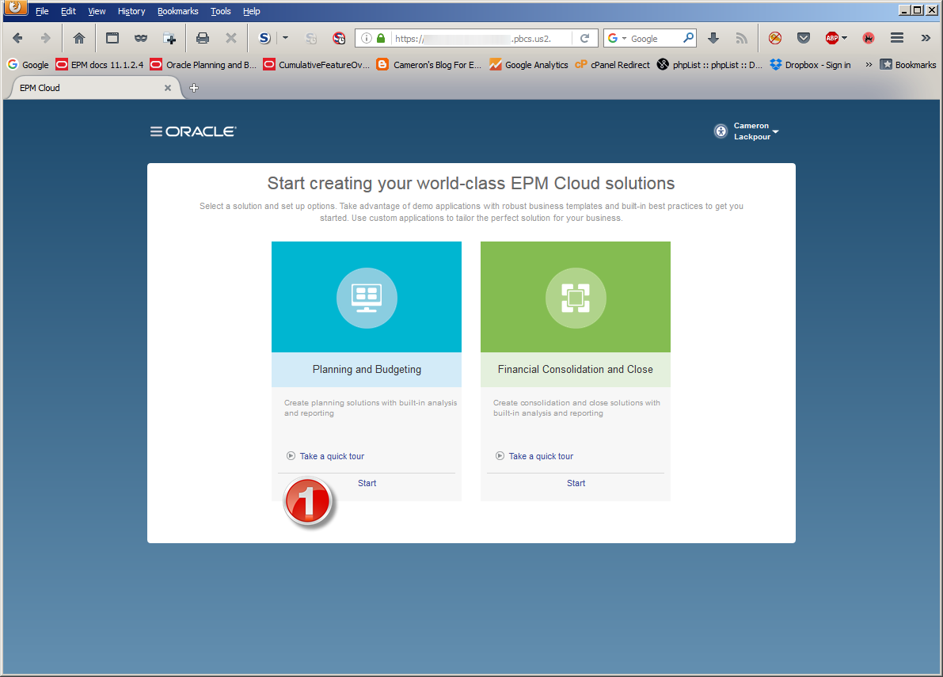
Task: Open the Oracle Planning and B... bookmark
Action: click(x=203, y=64)
